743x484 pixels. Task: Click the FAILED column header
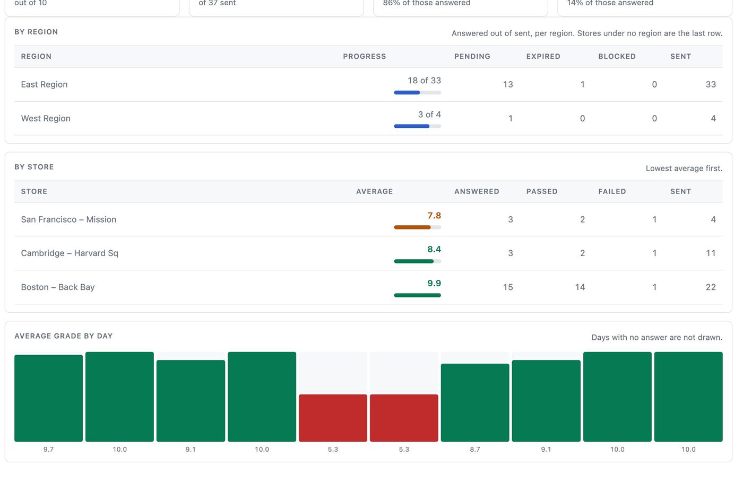click(x=612, y=191)
